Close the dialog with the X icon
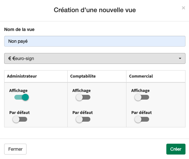Screen dimensions: 189x159 [x=183, y=8]
